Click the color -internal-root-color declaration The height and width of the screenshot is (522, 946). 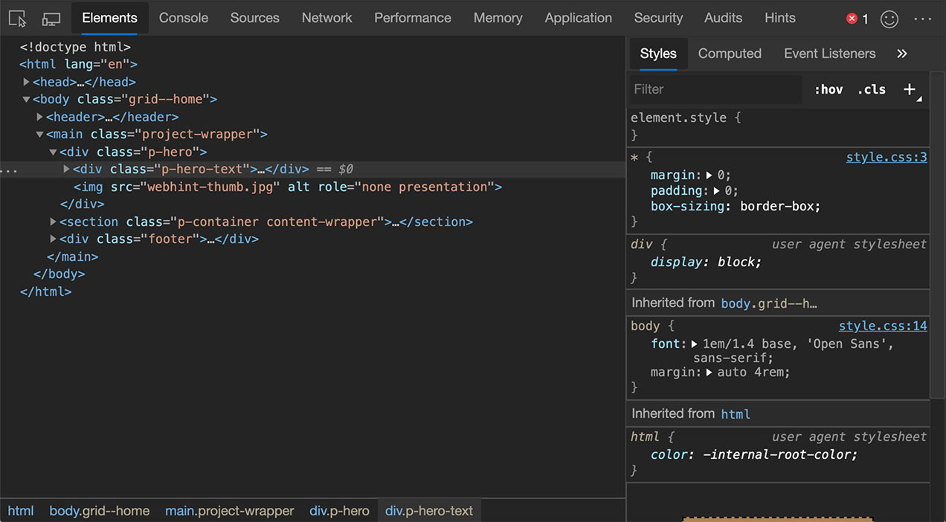pos(754,455)
